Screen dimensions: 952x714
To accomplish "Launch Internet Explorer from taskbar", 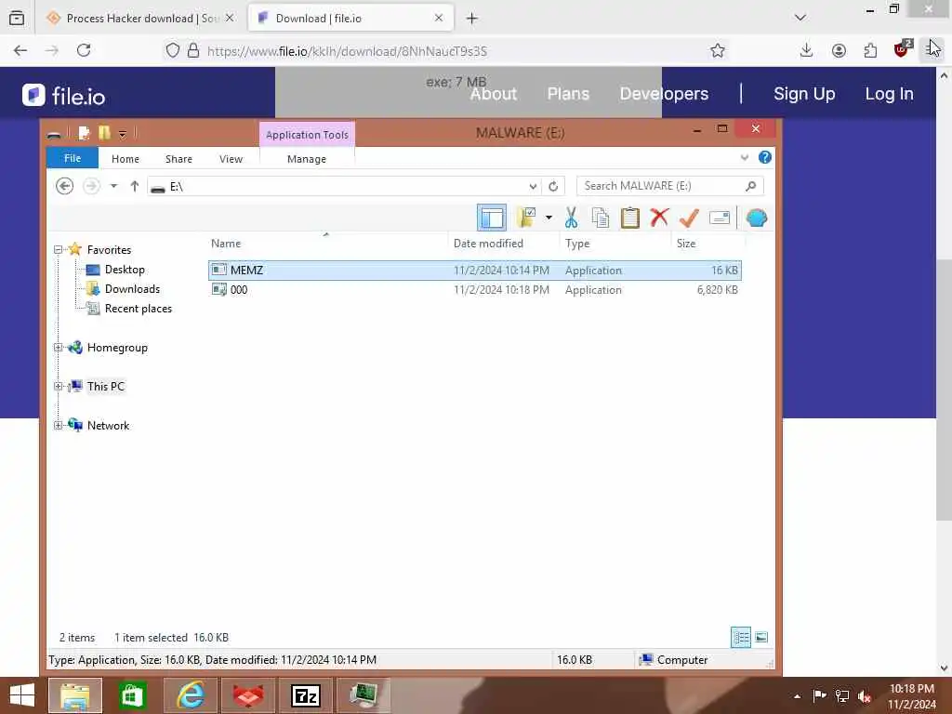I will 190,695.
